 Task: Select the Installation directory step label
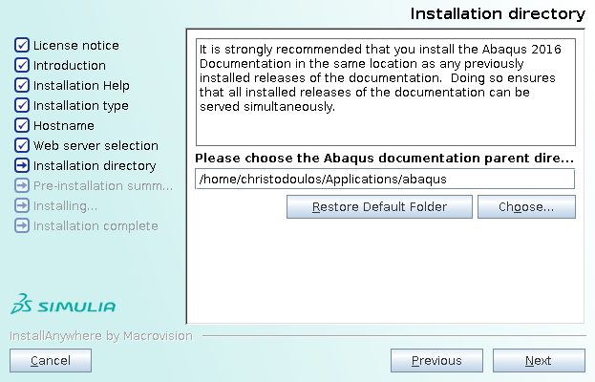click(x=95, y=166)
